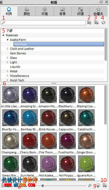Click the material search input field

click(x=43, y=23)
